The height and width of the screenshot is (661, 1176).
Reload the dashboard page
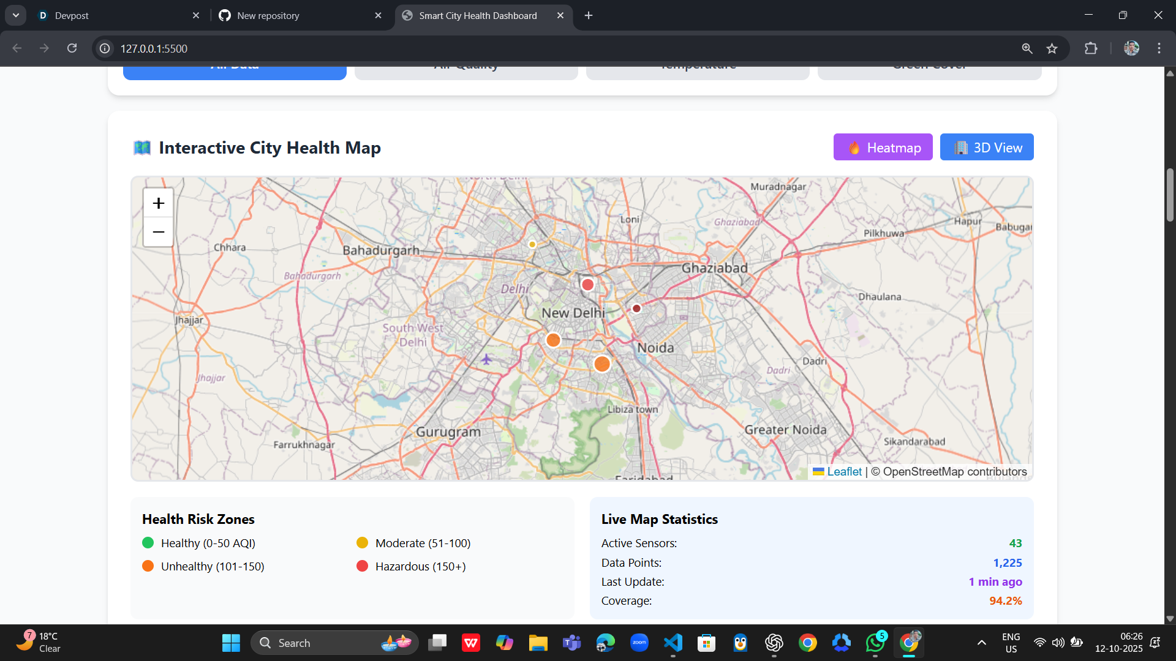point(72,48)
